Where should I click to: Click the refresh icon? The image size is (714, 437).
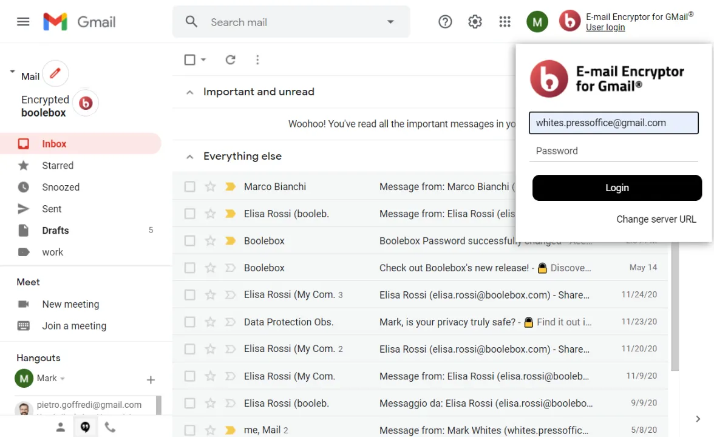pos(231,59)
